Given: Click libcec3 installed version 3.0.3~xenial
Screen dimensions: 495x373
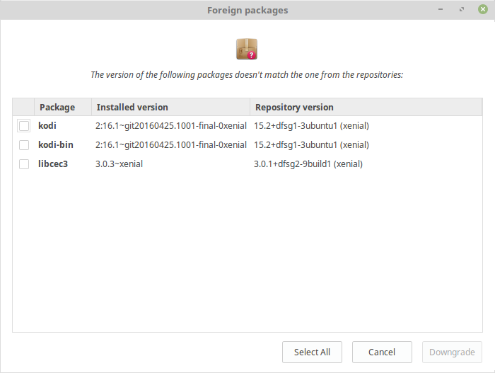Looking at the screenshot, I should click(124, 164).
